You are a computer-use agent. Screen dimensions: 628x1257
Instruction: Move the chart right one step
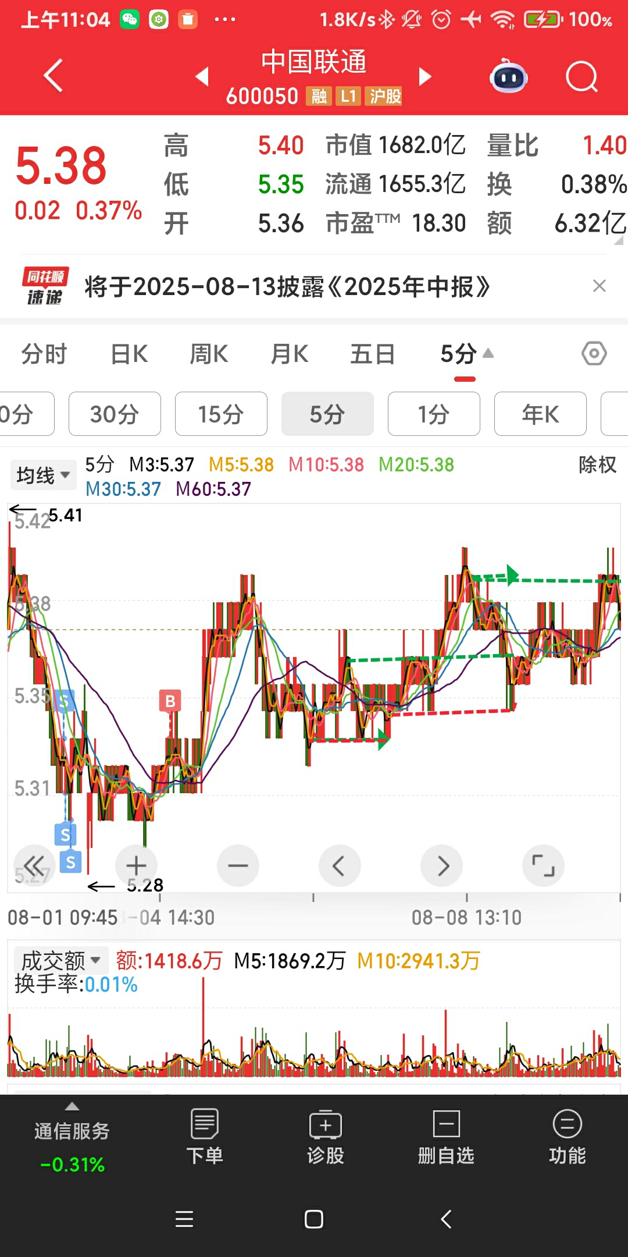pos(442,865)
